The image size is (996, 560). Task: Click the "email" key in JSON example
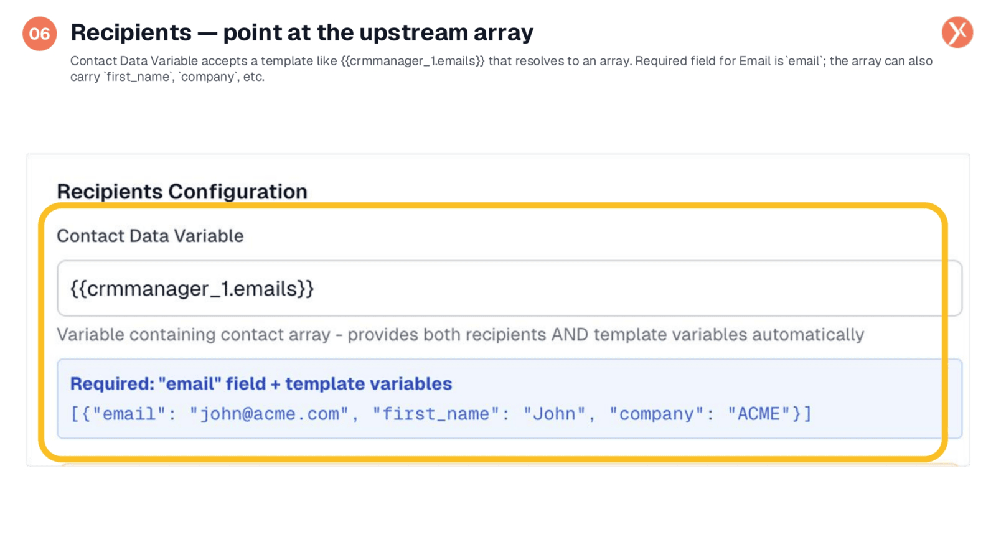click(129, 414)
